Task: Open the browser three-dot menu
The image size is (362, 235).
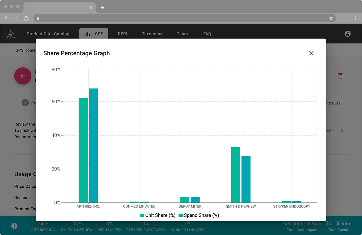Action: pos(356,18)
